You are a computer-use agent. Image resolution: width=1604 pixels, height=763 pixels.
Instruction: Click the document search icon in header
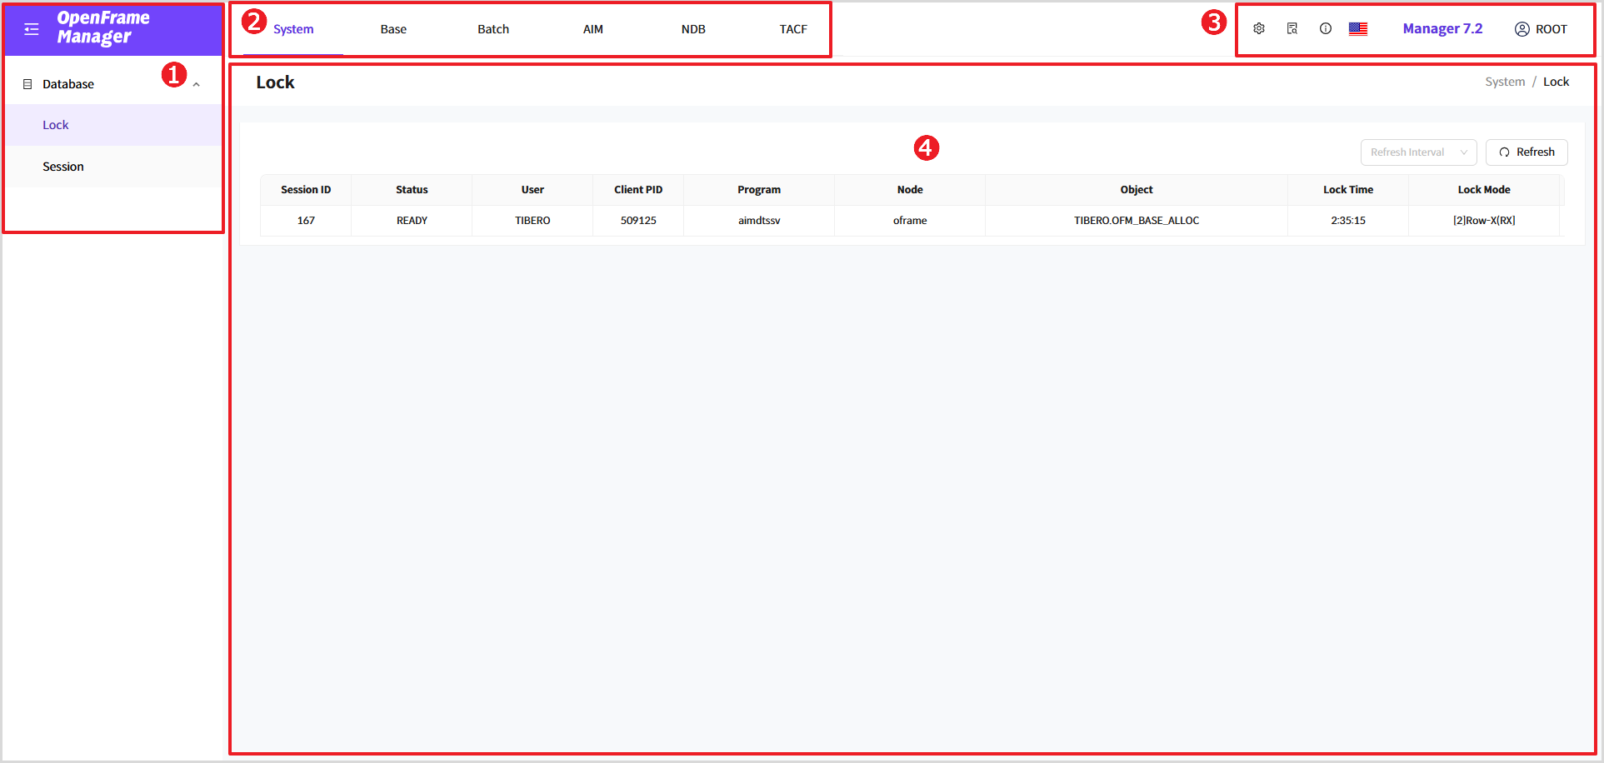(x=1292, y=29)
